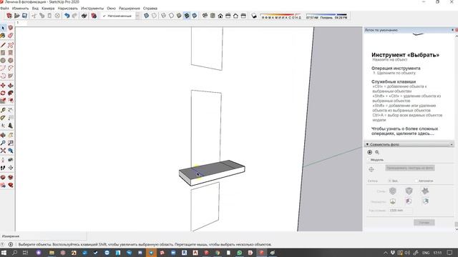
Task: Open the Расширения menu
Action: pyautogui.click(x=130, y=8)
